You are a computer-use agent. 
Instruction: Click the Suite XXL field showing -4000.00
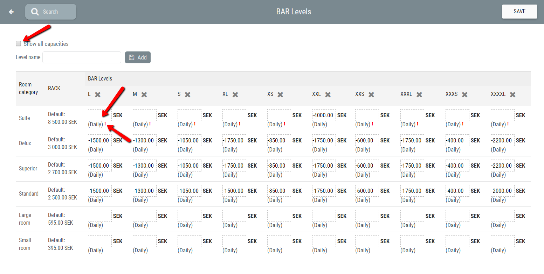323,115
